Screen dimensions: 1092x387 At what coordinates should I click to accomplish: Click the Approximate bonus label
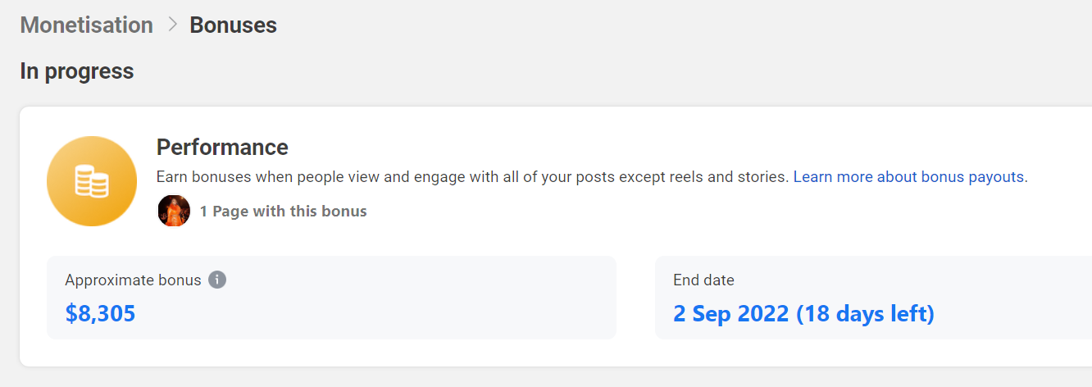[x=133, y=280]
